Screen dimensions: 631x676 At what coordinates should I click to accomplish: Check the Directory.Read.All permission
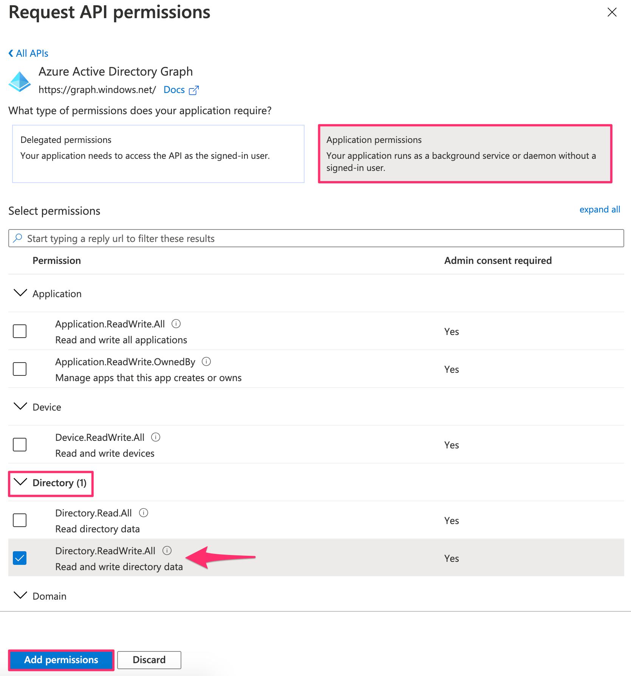[x=19, y=520]
